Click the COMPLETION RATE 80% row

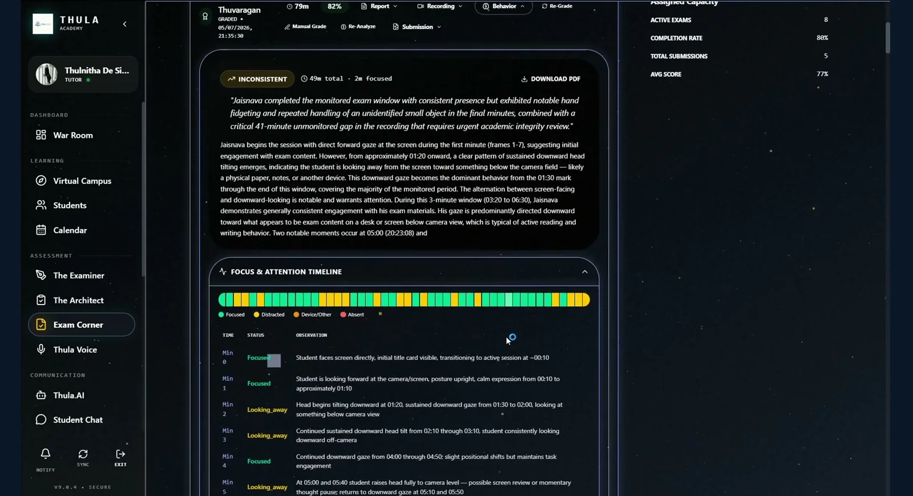pos(739,38)
